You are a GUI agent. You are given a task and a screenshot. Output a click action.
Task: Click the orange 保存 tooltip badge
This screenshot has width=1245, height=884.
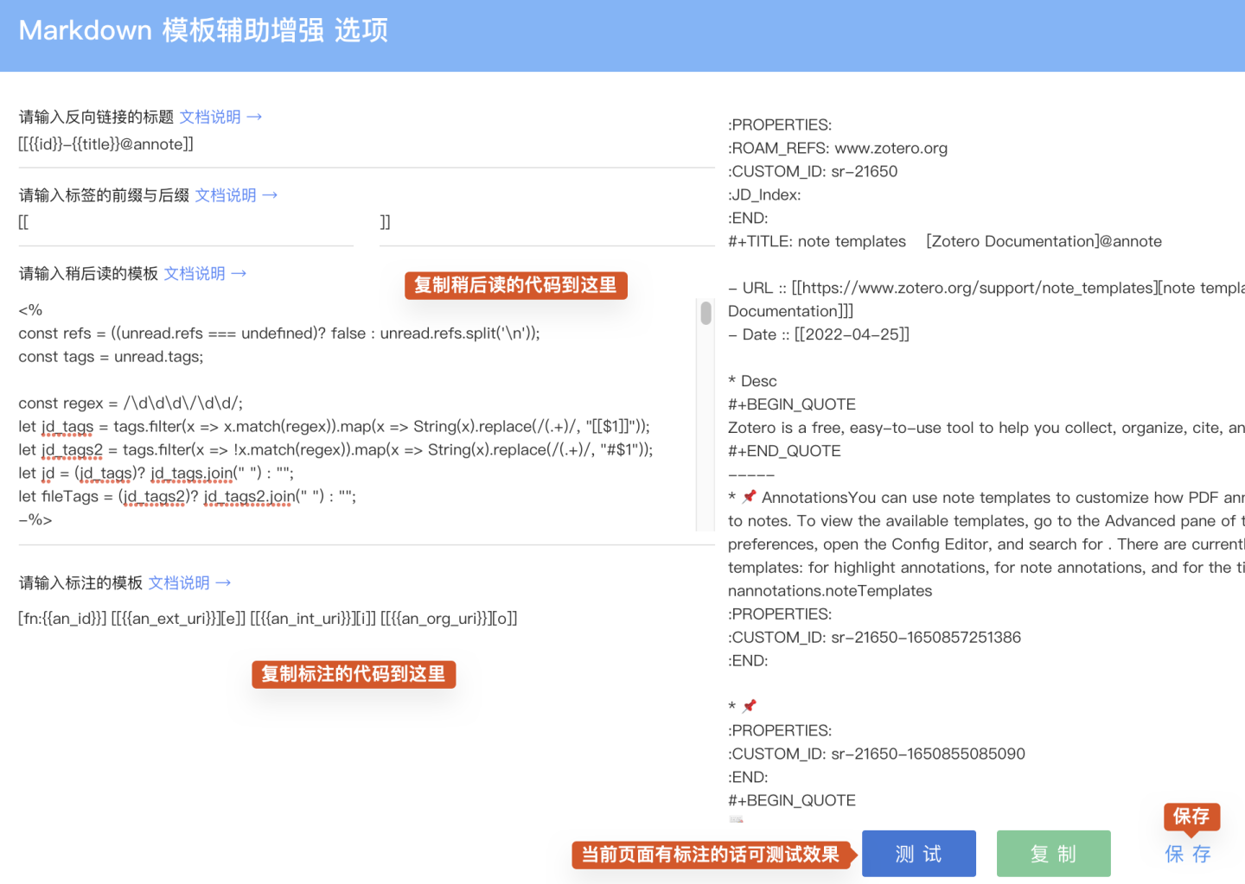click(1191, 817)
